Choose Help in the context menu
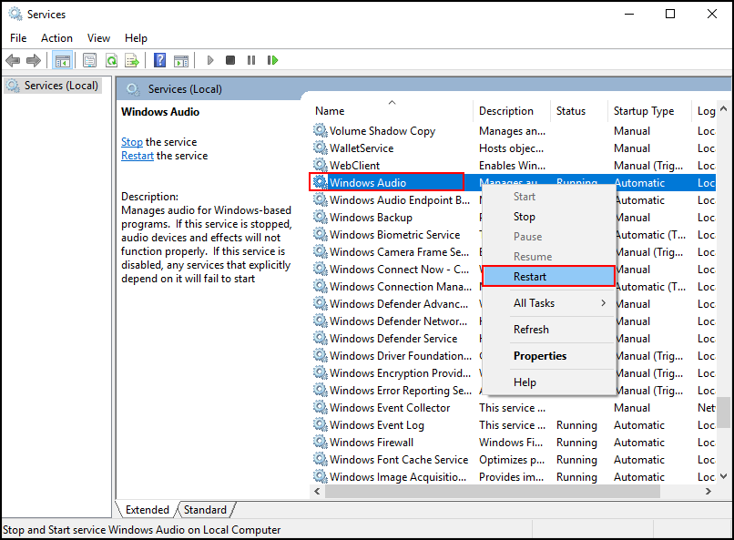This screenshot has width=734, height=540. pyautogui.click(x=548, y=382)
